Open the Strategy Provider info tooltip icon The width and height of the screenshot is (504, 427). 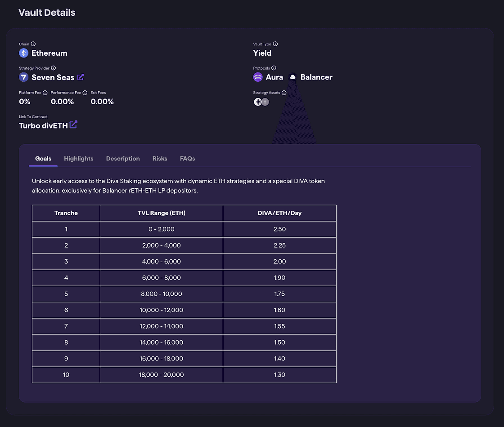tap(54, 68)
